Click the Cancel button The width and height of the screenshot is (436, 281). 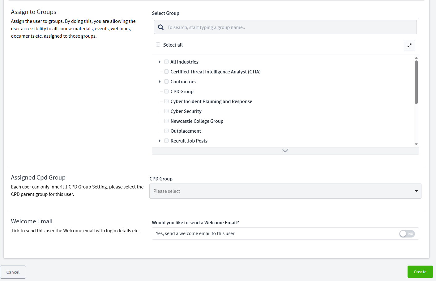pyautogui.click(x=13, y=272)
